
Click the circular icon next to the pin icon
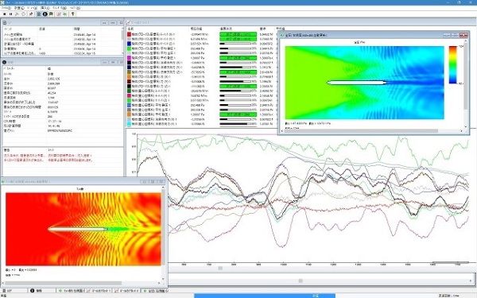(23, 14)
